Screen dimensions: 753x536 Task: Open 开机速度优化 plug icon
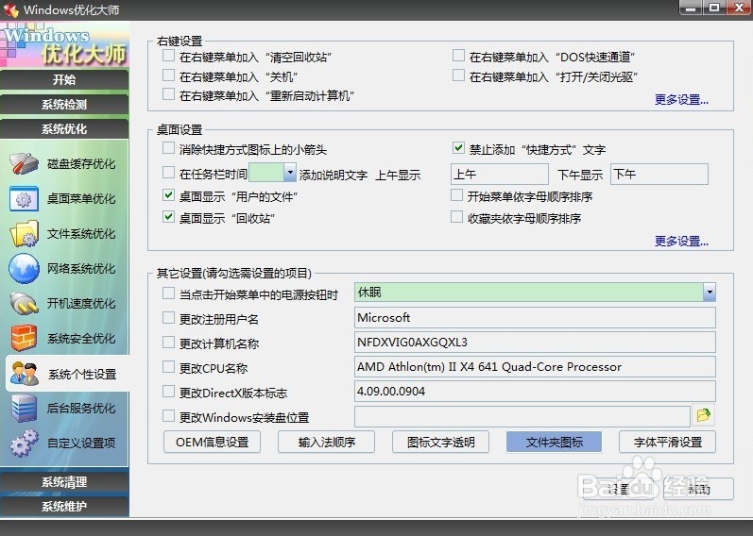coord(24,303)
